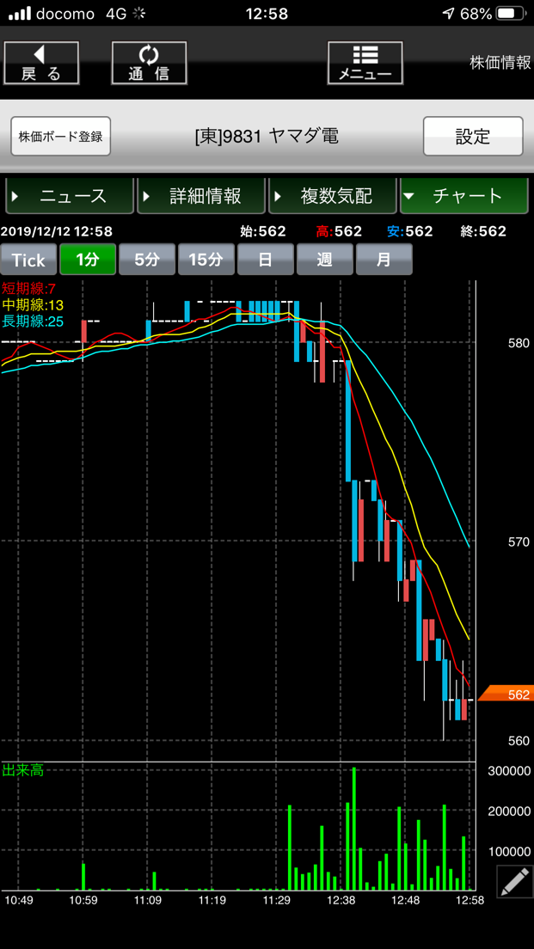Tap the docomo signal strength bars
The image size is (534, 949).
click(x=20, y=13)
